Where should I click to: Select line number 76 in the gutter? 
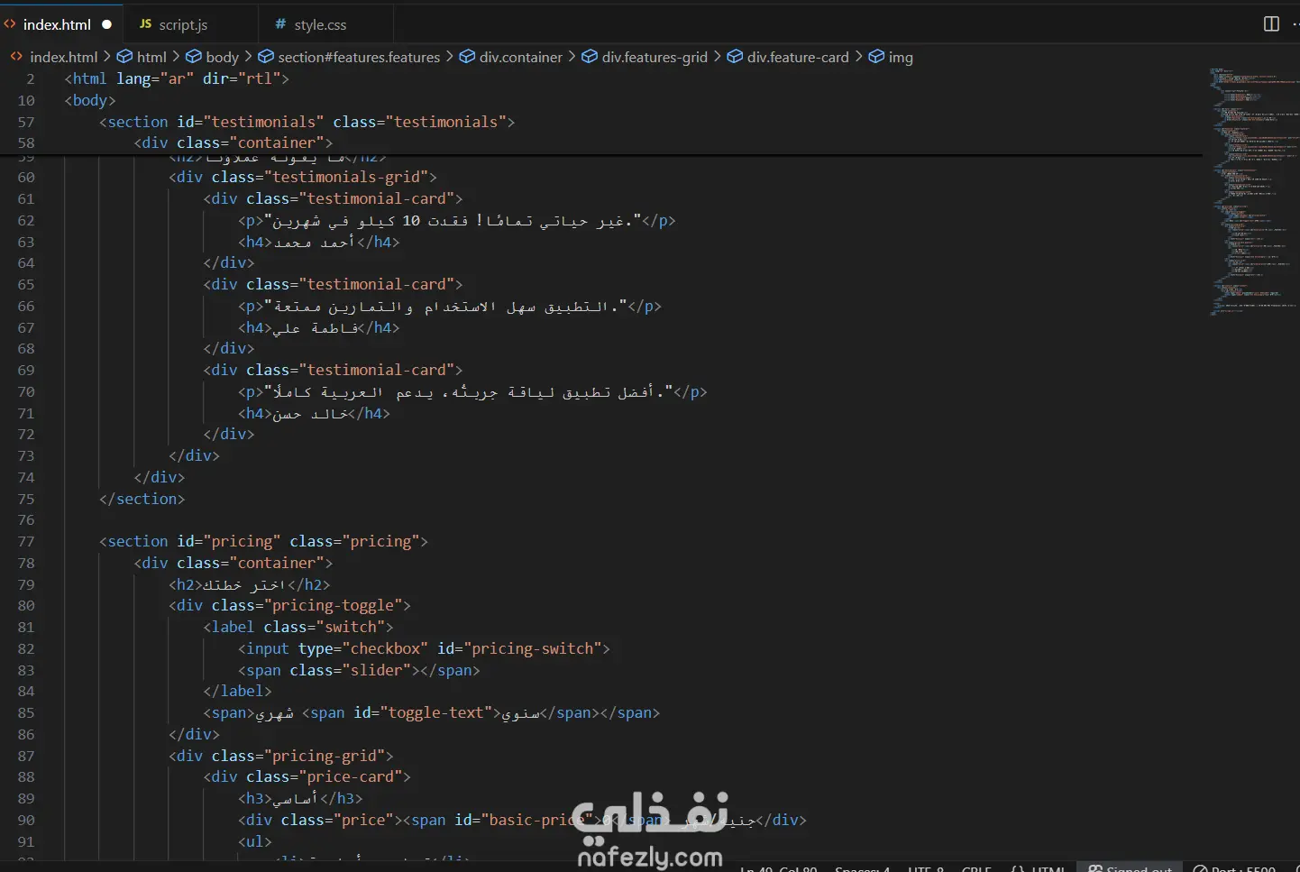click(x=26, y=520)
